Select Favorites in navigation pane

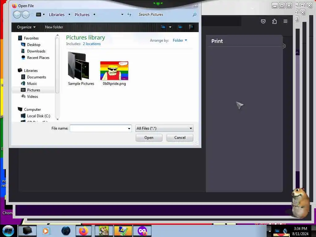tap(31, 38)
